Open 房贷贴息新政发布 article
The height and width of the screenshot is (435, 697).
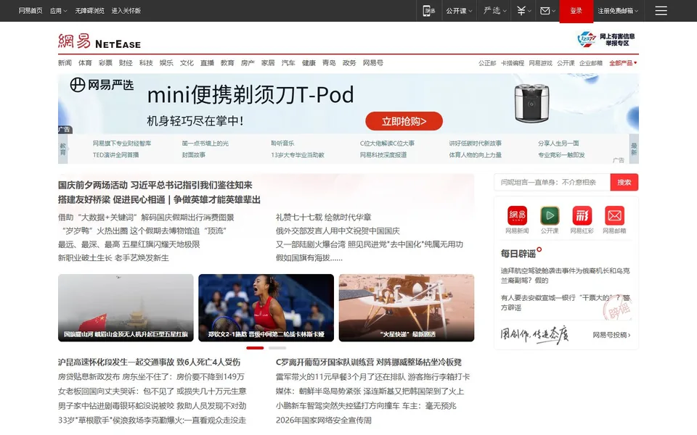(x=151, y=376)
